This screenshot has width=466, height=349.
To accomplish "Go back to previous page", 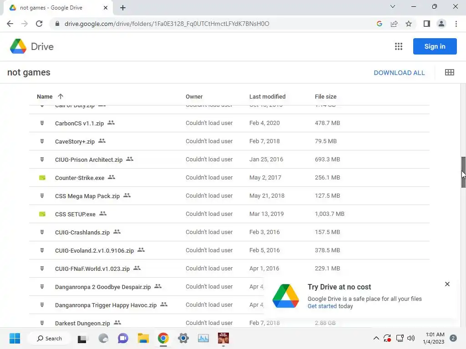I will (x=10, y=24).
